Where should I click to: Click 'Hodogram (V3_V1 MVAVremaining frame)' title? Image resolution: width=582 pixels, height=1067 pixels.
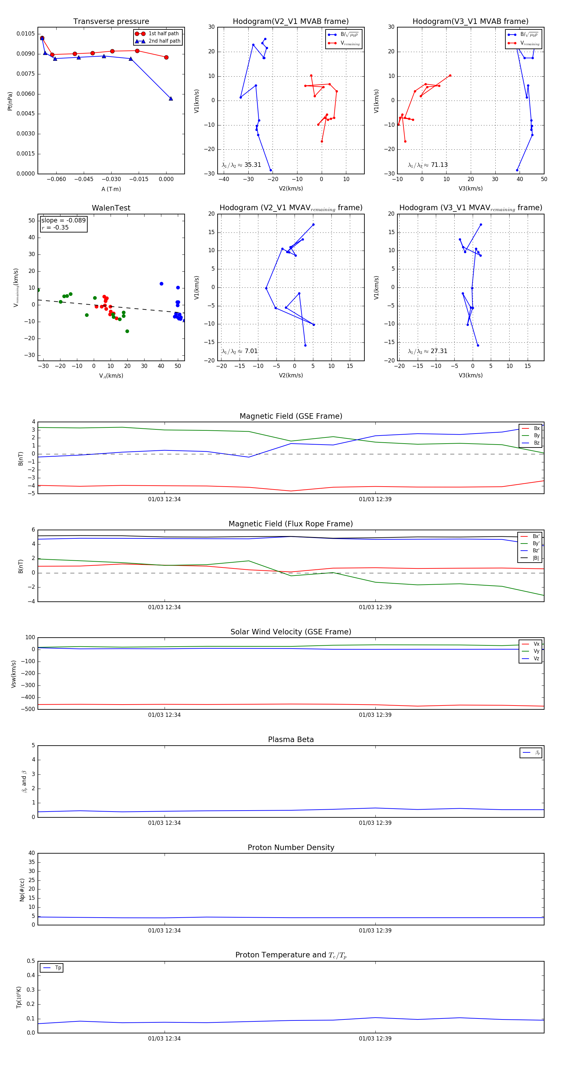(470, 208)
